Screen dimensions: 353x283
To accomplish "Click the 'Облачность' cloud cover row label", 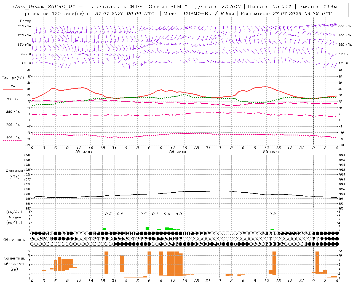I will tap(14, 240).
